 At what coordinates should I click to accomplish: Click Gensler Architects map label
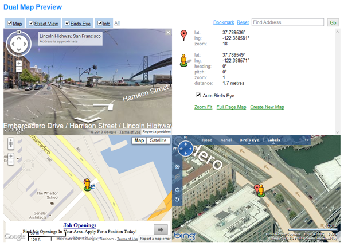coord(38,215)
